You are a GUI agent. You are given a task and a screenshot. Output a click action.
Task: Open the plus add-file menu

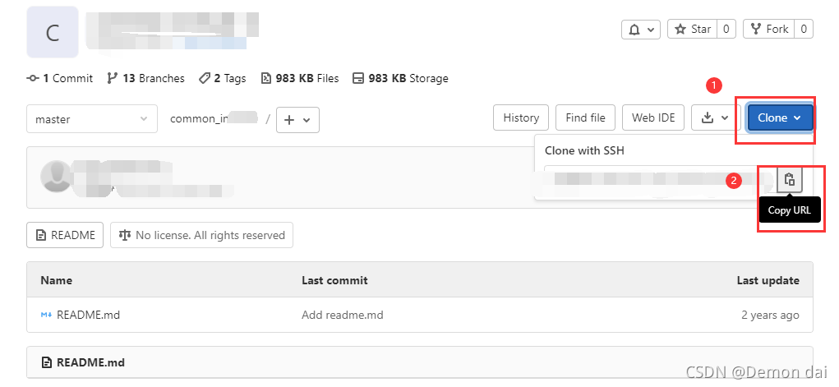[297, 119]
